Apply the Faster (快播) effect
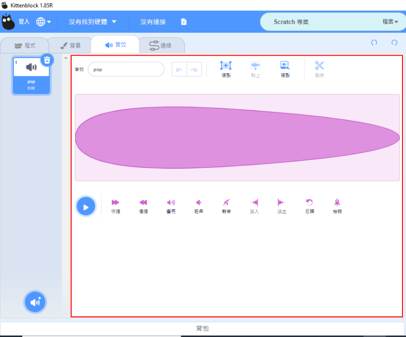The width and height of the screenshot is (406, 337). (x=115, y=207)
